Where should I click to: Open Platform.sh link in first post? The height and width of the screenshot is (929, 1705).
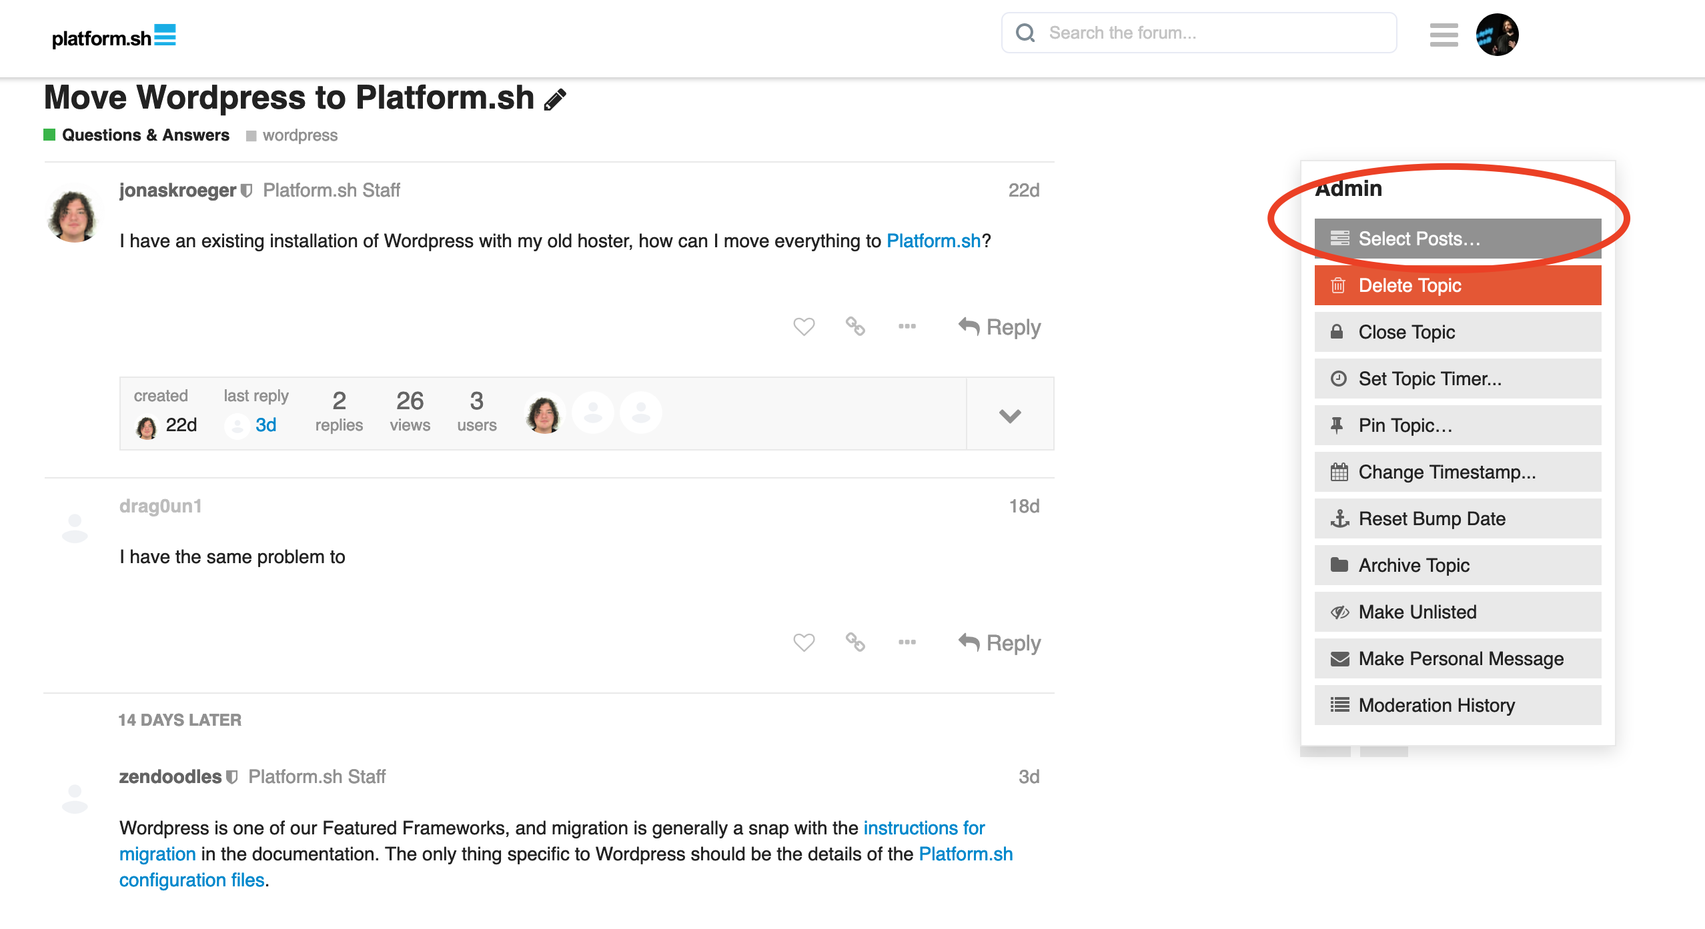(x=933, y=241)
